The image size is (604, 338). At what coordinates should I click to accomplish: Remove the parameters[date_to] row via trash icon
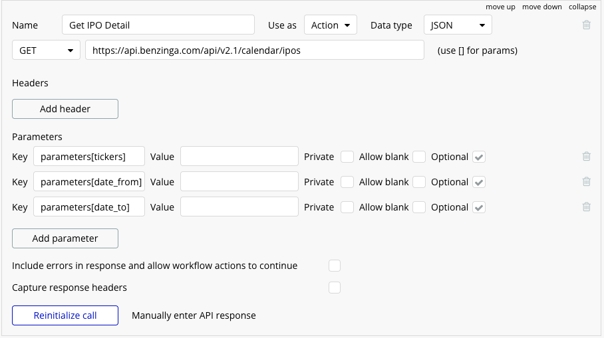(x=586, y=207)
